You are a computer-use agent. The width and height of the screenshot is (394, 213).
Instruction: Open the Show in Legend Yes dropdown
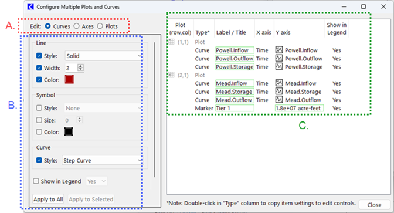pyautogui.click(x=97, y=181)
